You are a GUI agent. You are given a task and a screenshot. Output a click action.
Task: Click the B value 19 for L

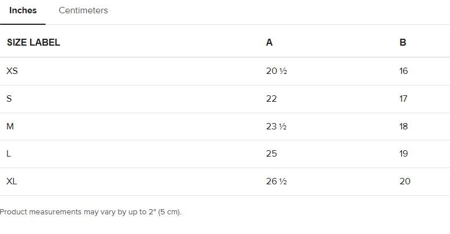click(x=403, y=154)
